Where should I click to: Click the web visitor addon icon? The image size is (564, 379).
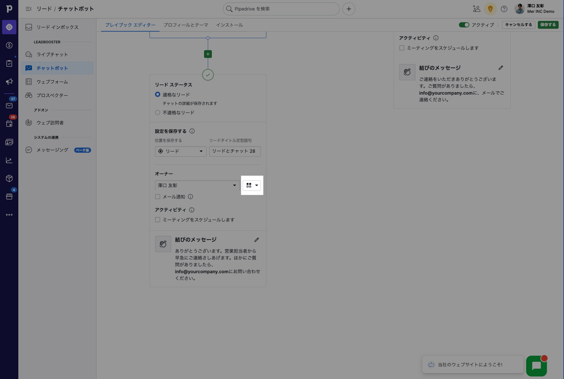tap(28, 123)
